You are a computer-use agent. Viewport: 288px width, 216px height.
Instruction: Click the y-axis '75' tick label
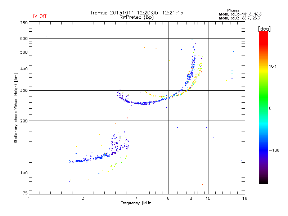pos(25,193)
